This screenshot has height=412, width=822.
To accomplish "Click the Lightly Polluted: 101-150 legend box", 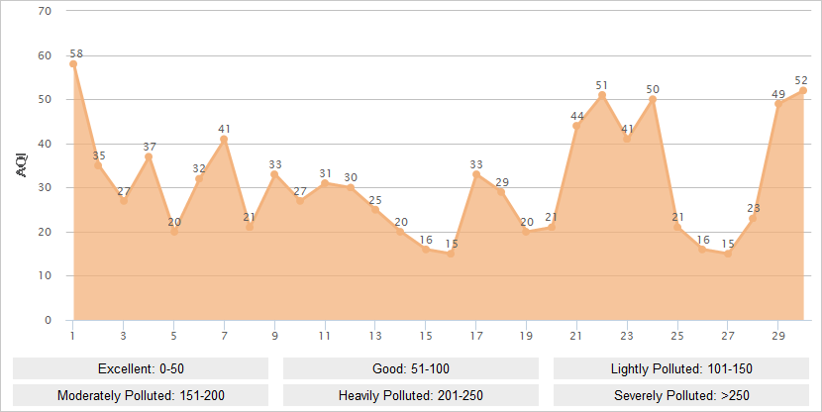I will click(680, 368).
